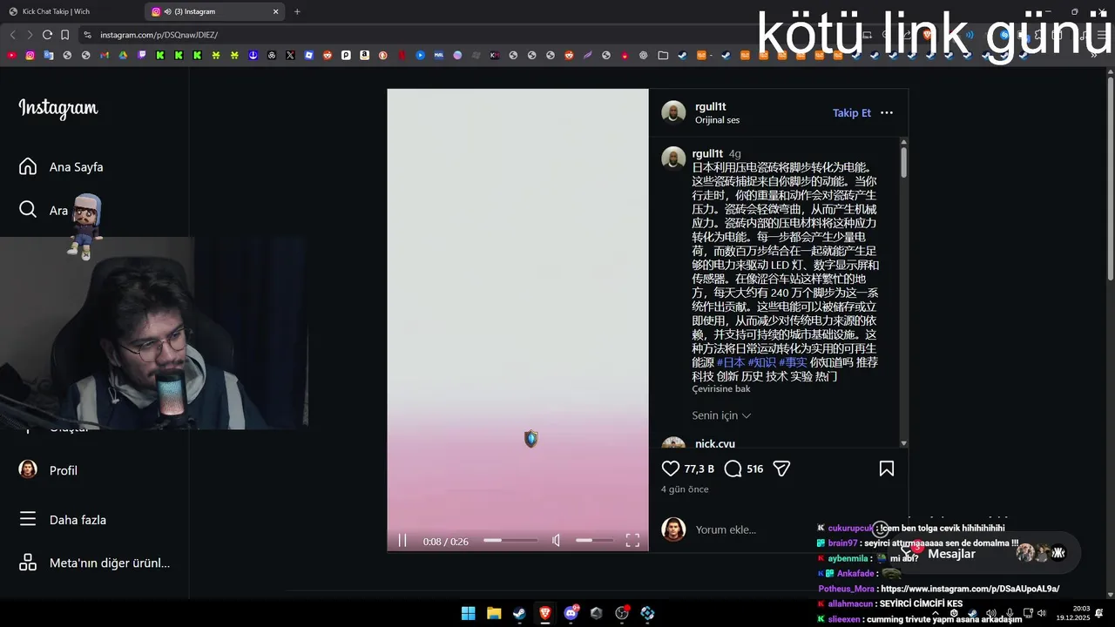
Task: Open nick.cvu commenter profile
Action: pyautogui.click(x=715, y=443)
